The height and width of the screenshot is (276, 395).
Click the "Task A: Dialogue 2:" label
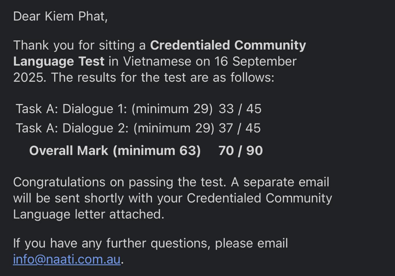72,128
